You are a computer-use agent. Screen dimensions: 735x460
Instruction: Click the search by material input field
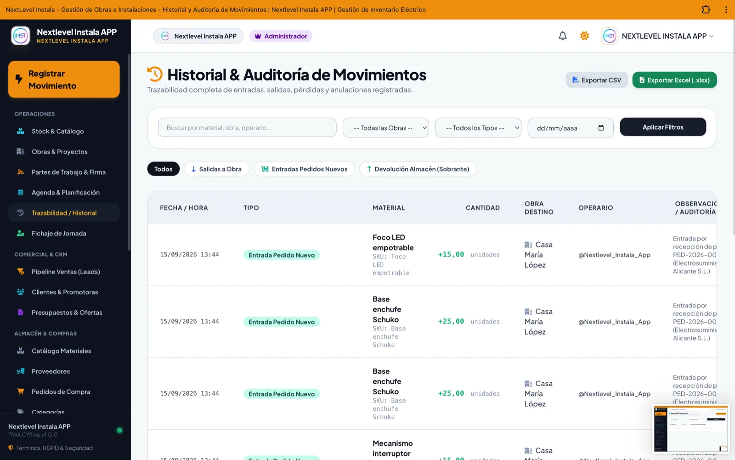point(247,128)
